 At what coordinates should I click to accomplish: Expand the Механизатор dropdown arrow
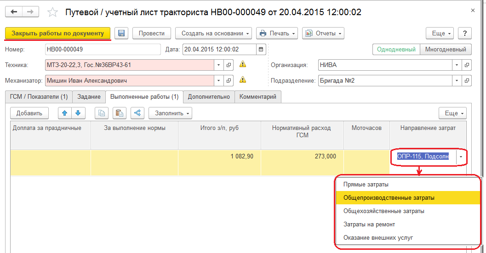[218, 80]
